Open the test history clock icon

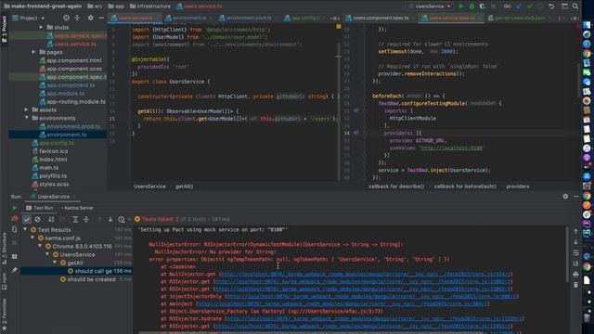[122, 219]
